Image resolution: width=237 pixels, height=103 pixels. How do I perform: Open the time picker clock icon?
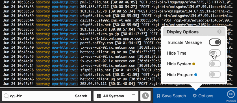pos(145,96)
